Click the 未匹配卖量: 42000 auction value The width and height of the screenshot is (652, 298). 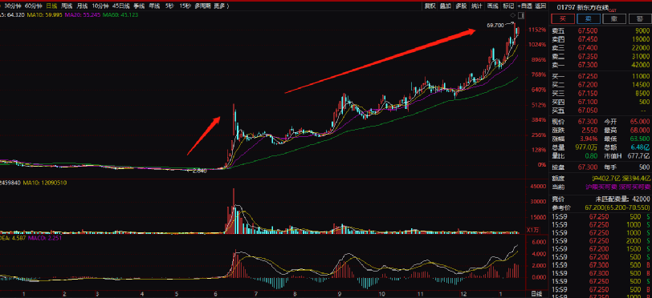pyautogui.click(x=622, y=199)
